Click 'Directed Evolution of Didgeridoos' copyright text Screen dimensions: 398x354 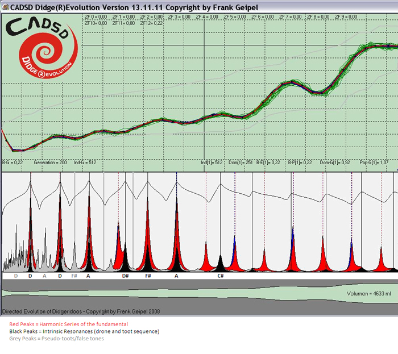[x=81, y=311]
